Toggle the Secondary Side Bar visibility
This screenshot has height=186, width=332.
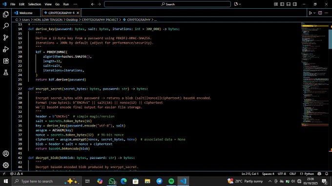pyautogui.click(x=295, y=4)
